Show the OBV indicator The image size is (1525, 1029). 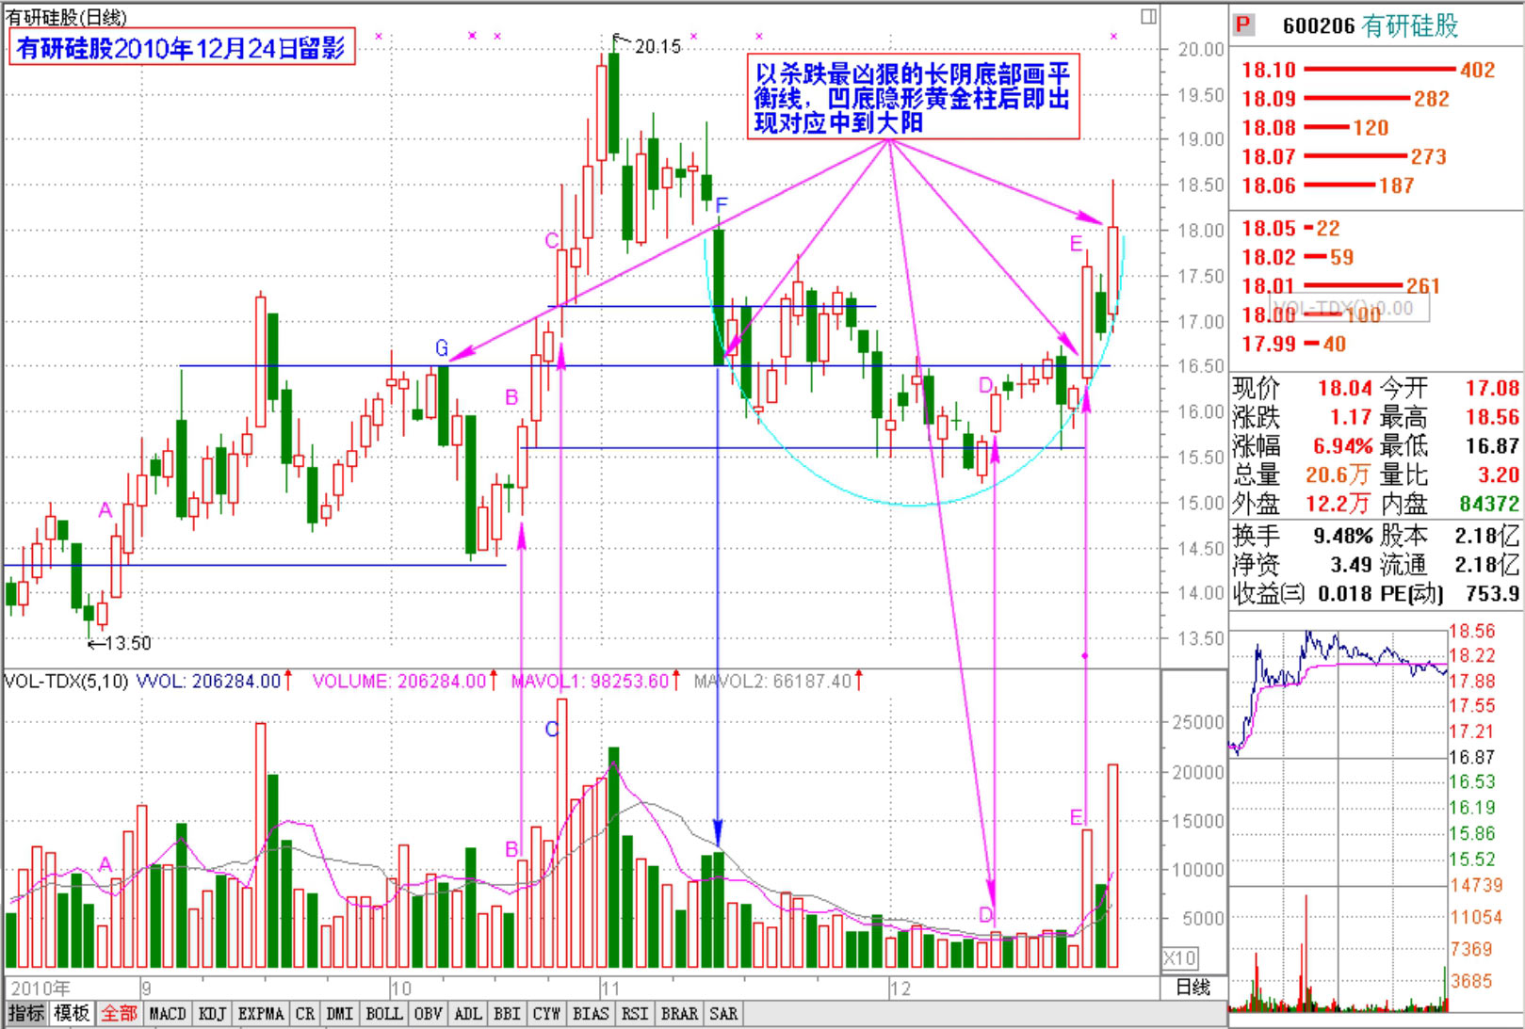[429, 1014]
